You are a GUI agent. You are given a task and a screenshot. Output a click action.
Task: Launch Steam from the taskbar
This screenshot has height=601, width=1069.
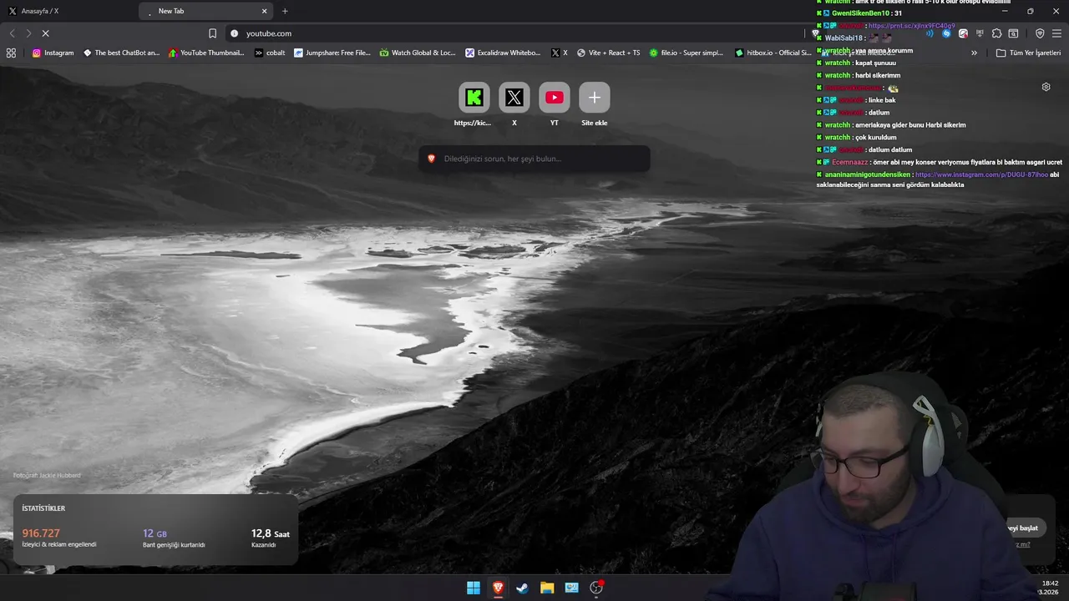point(522,588)
